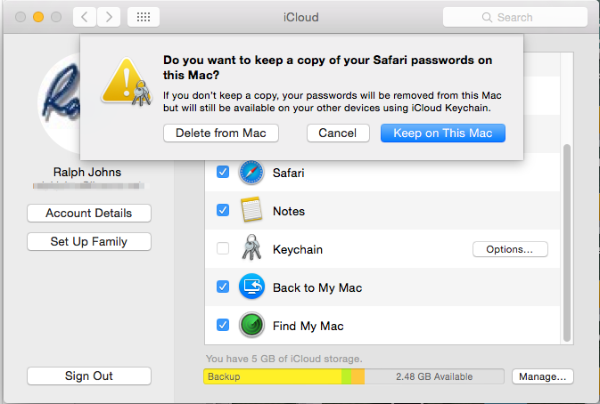
Task: Click the Keychain keys icon
Action: pos(251,249)
